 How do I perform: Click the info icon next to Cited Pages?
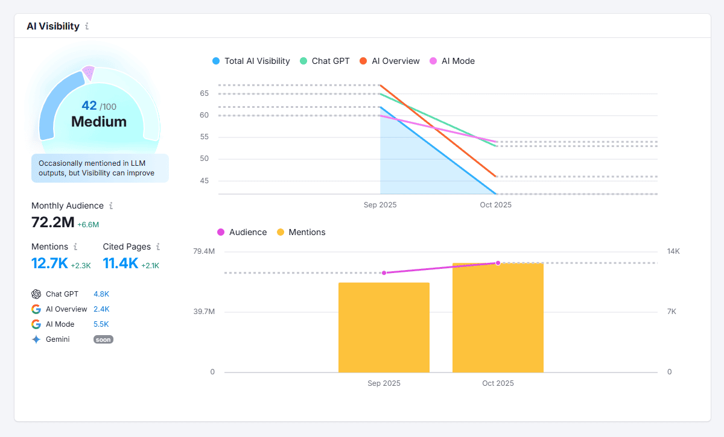click(x=158, y=247)
